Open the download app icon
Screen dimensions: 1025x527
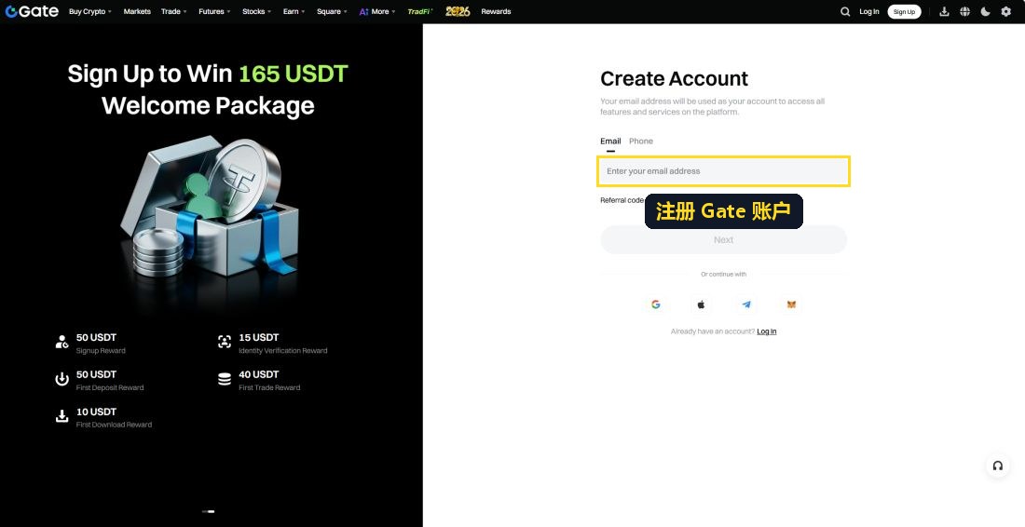pyautogui.click(x=944, y=12)
